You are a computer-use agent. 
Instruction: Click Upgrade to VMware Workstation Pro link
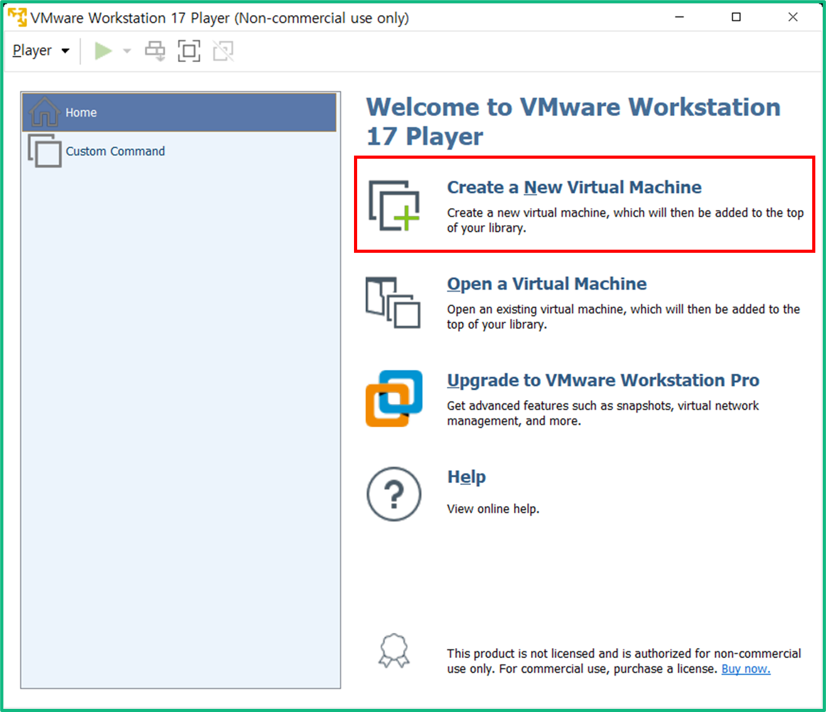[603, 380]
